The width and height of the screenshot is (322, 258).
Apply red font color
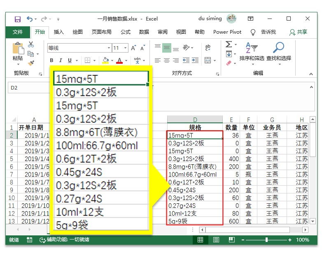(119, 60)
